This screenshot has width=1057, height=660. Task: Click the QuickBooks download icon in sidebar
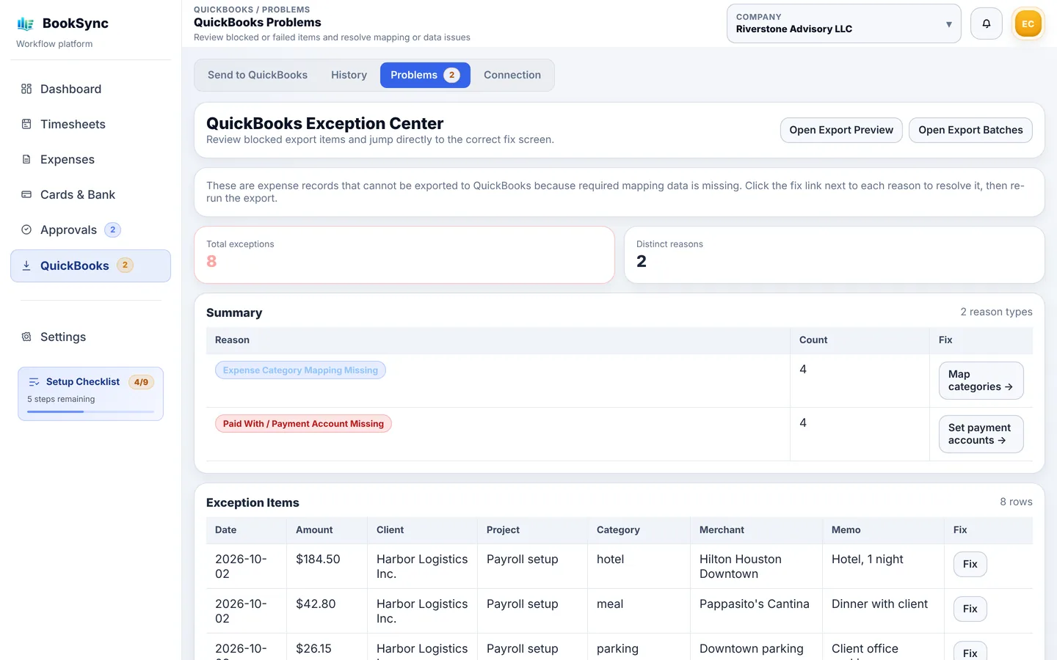(x=26, y=265)
